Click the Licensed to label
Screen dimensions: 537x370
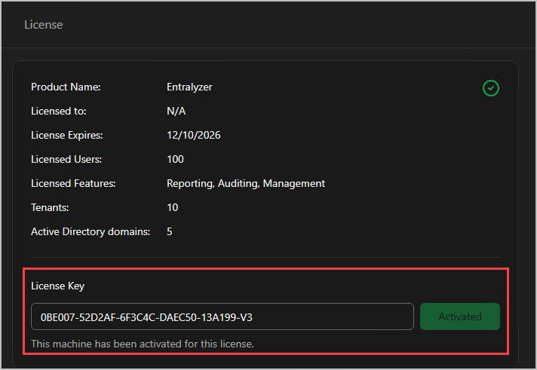click(x=59, y=111)
